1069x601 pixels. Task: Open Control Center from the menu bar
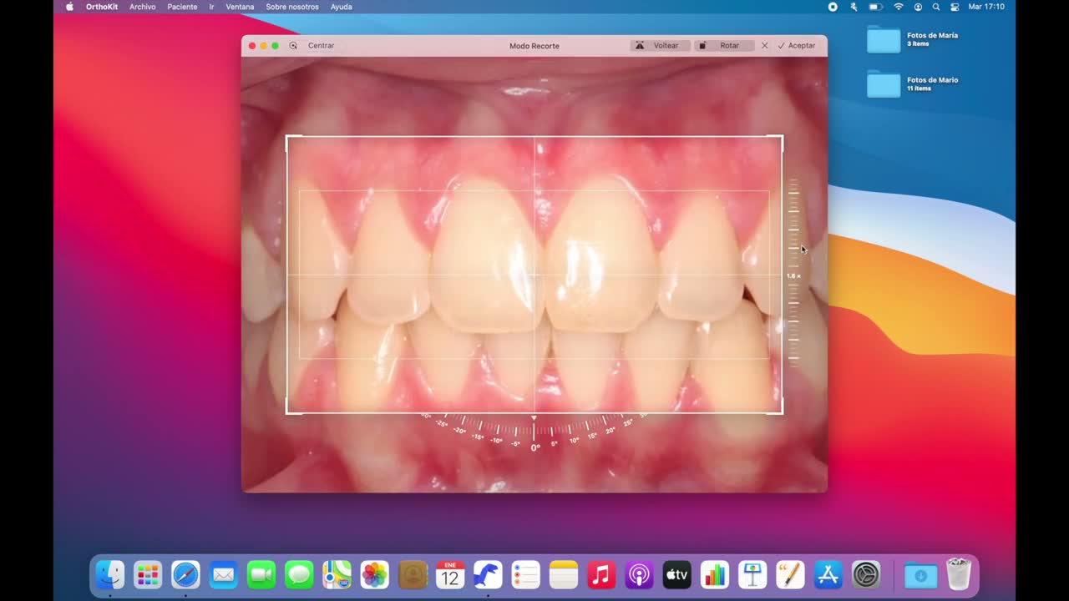pos(955,7)
